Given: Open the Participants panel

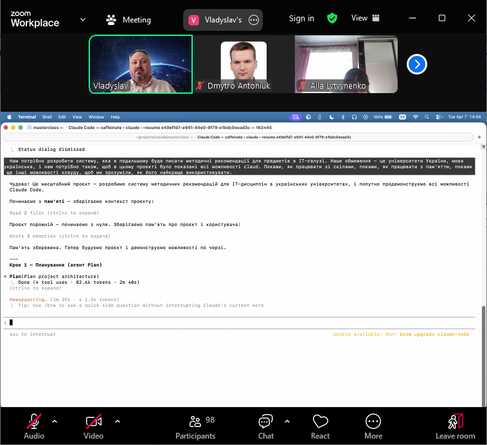Looking at the screenshot, I should [x=196, y=426].
